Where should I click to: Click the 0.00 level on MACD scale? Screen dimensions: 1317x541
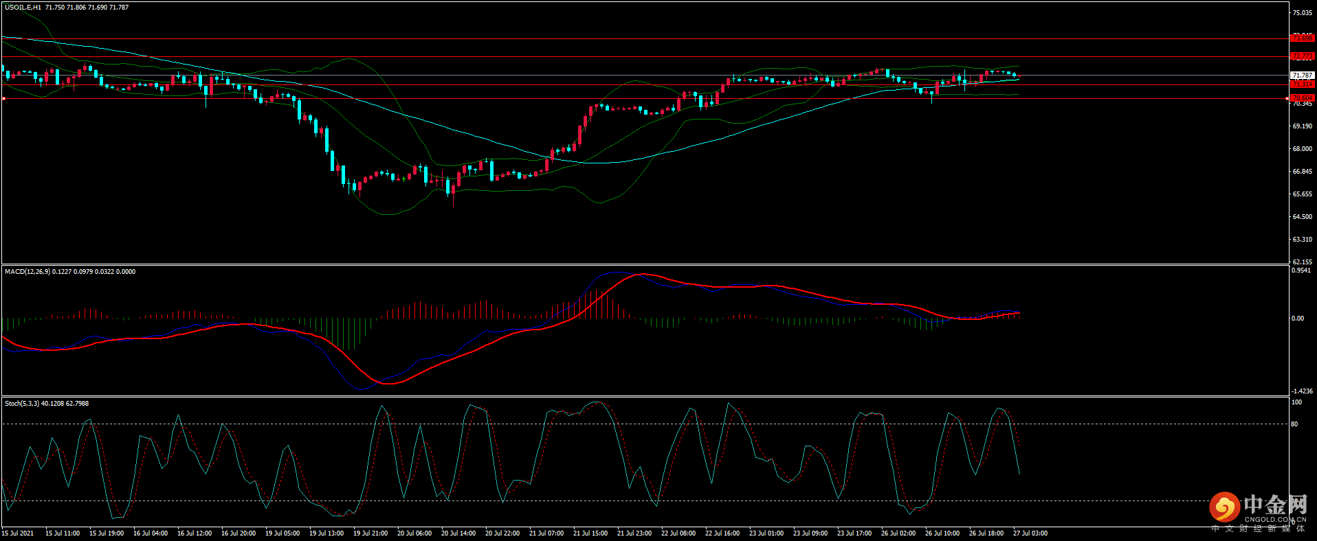1297,319
